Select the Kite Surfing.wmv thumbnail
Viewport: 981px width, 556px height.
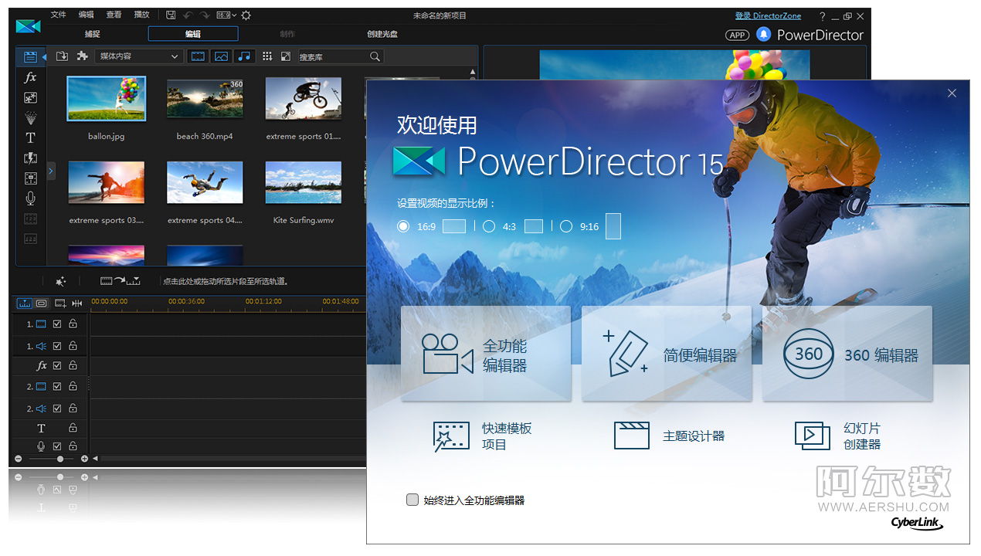pyautogui.click(x=304, y=182)
